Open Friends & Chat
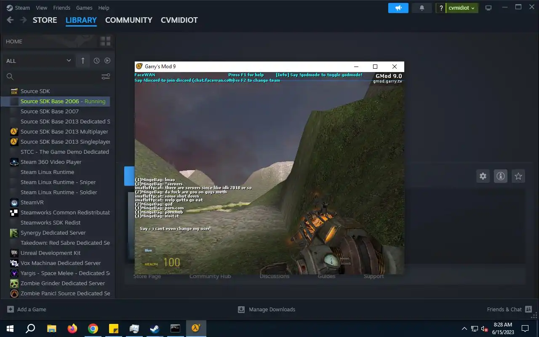This screenshot has width=539, height=337. [510, 309]
